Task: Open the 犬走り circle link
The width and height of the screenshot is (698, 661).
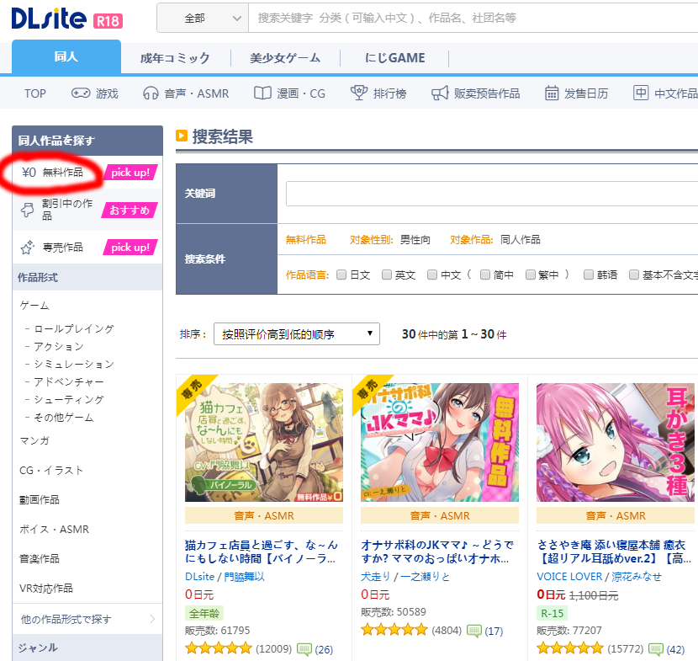Action: tap(376, 576)
